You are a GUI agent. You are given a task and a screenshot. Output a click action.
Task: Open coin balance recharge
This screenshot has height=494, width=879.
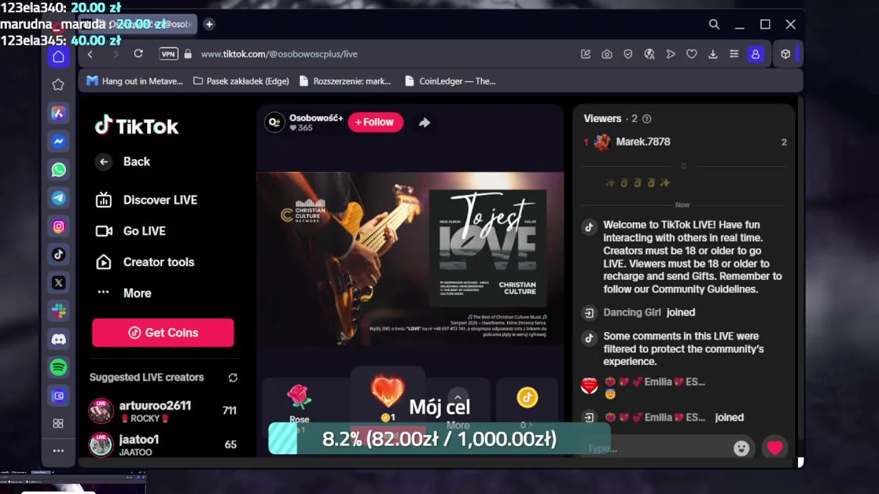(527, 408)
